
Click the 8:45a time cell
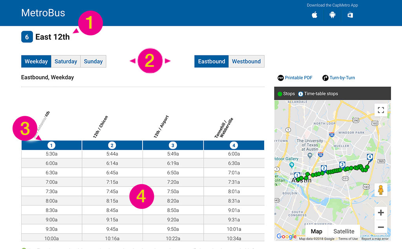(x=112, y=210)
